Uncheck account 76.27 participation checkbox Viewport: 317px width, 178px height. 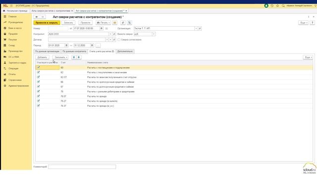click(39, 101)
